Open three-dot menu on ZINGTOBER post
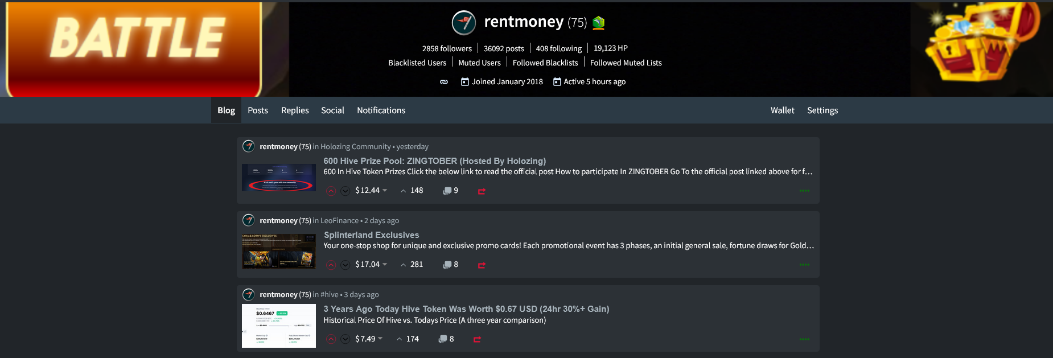Image resolution: width=1053 pixels, height=358 pixels. (804, 191)
